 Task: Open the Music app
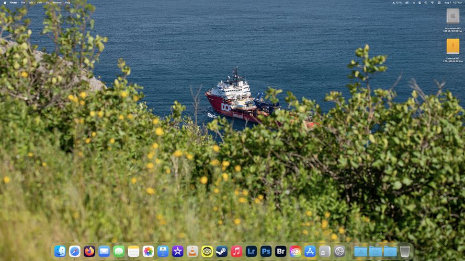(236, 252)
